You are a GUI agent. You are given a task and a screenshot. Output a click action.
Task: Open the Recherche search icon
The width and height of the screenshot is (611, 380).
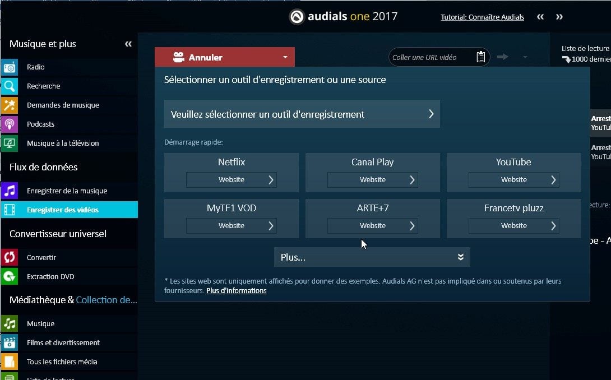(x=10, y=86)
